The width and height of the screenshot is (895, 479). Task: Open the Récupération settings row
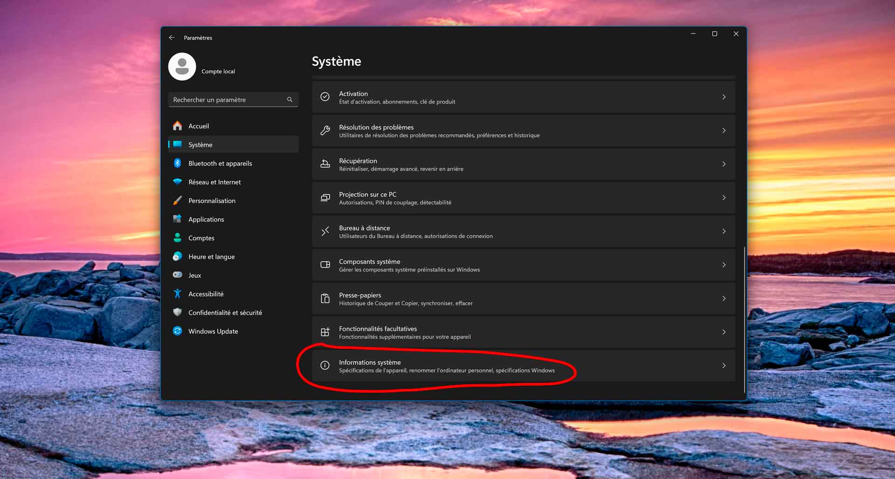[523, 164]
